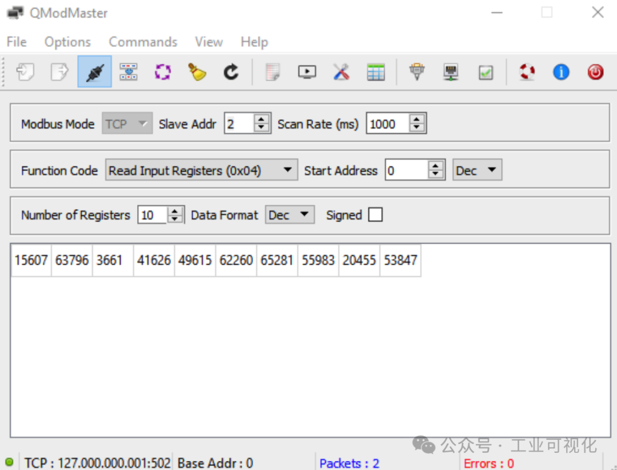Open Modbus RTU serial connector settings icon
Screen dimensions: 617x470
click(417, 72)
